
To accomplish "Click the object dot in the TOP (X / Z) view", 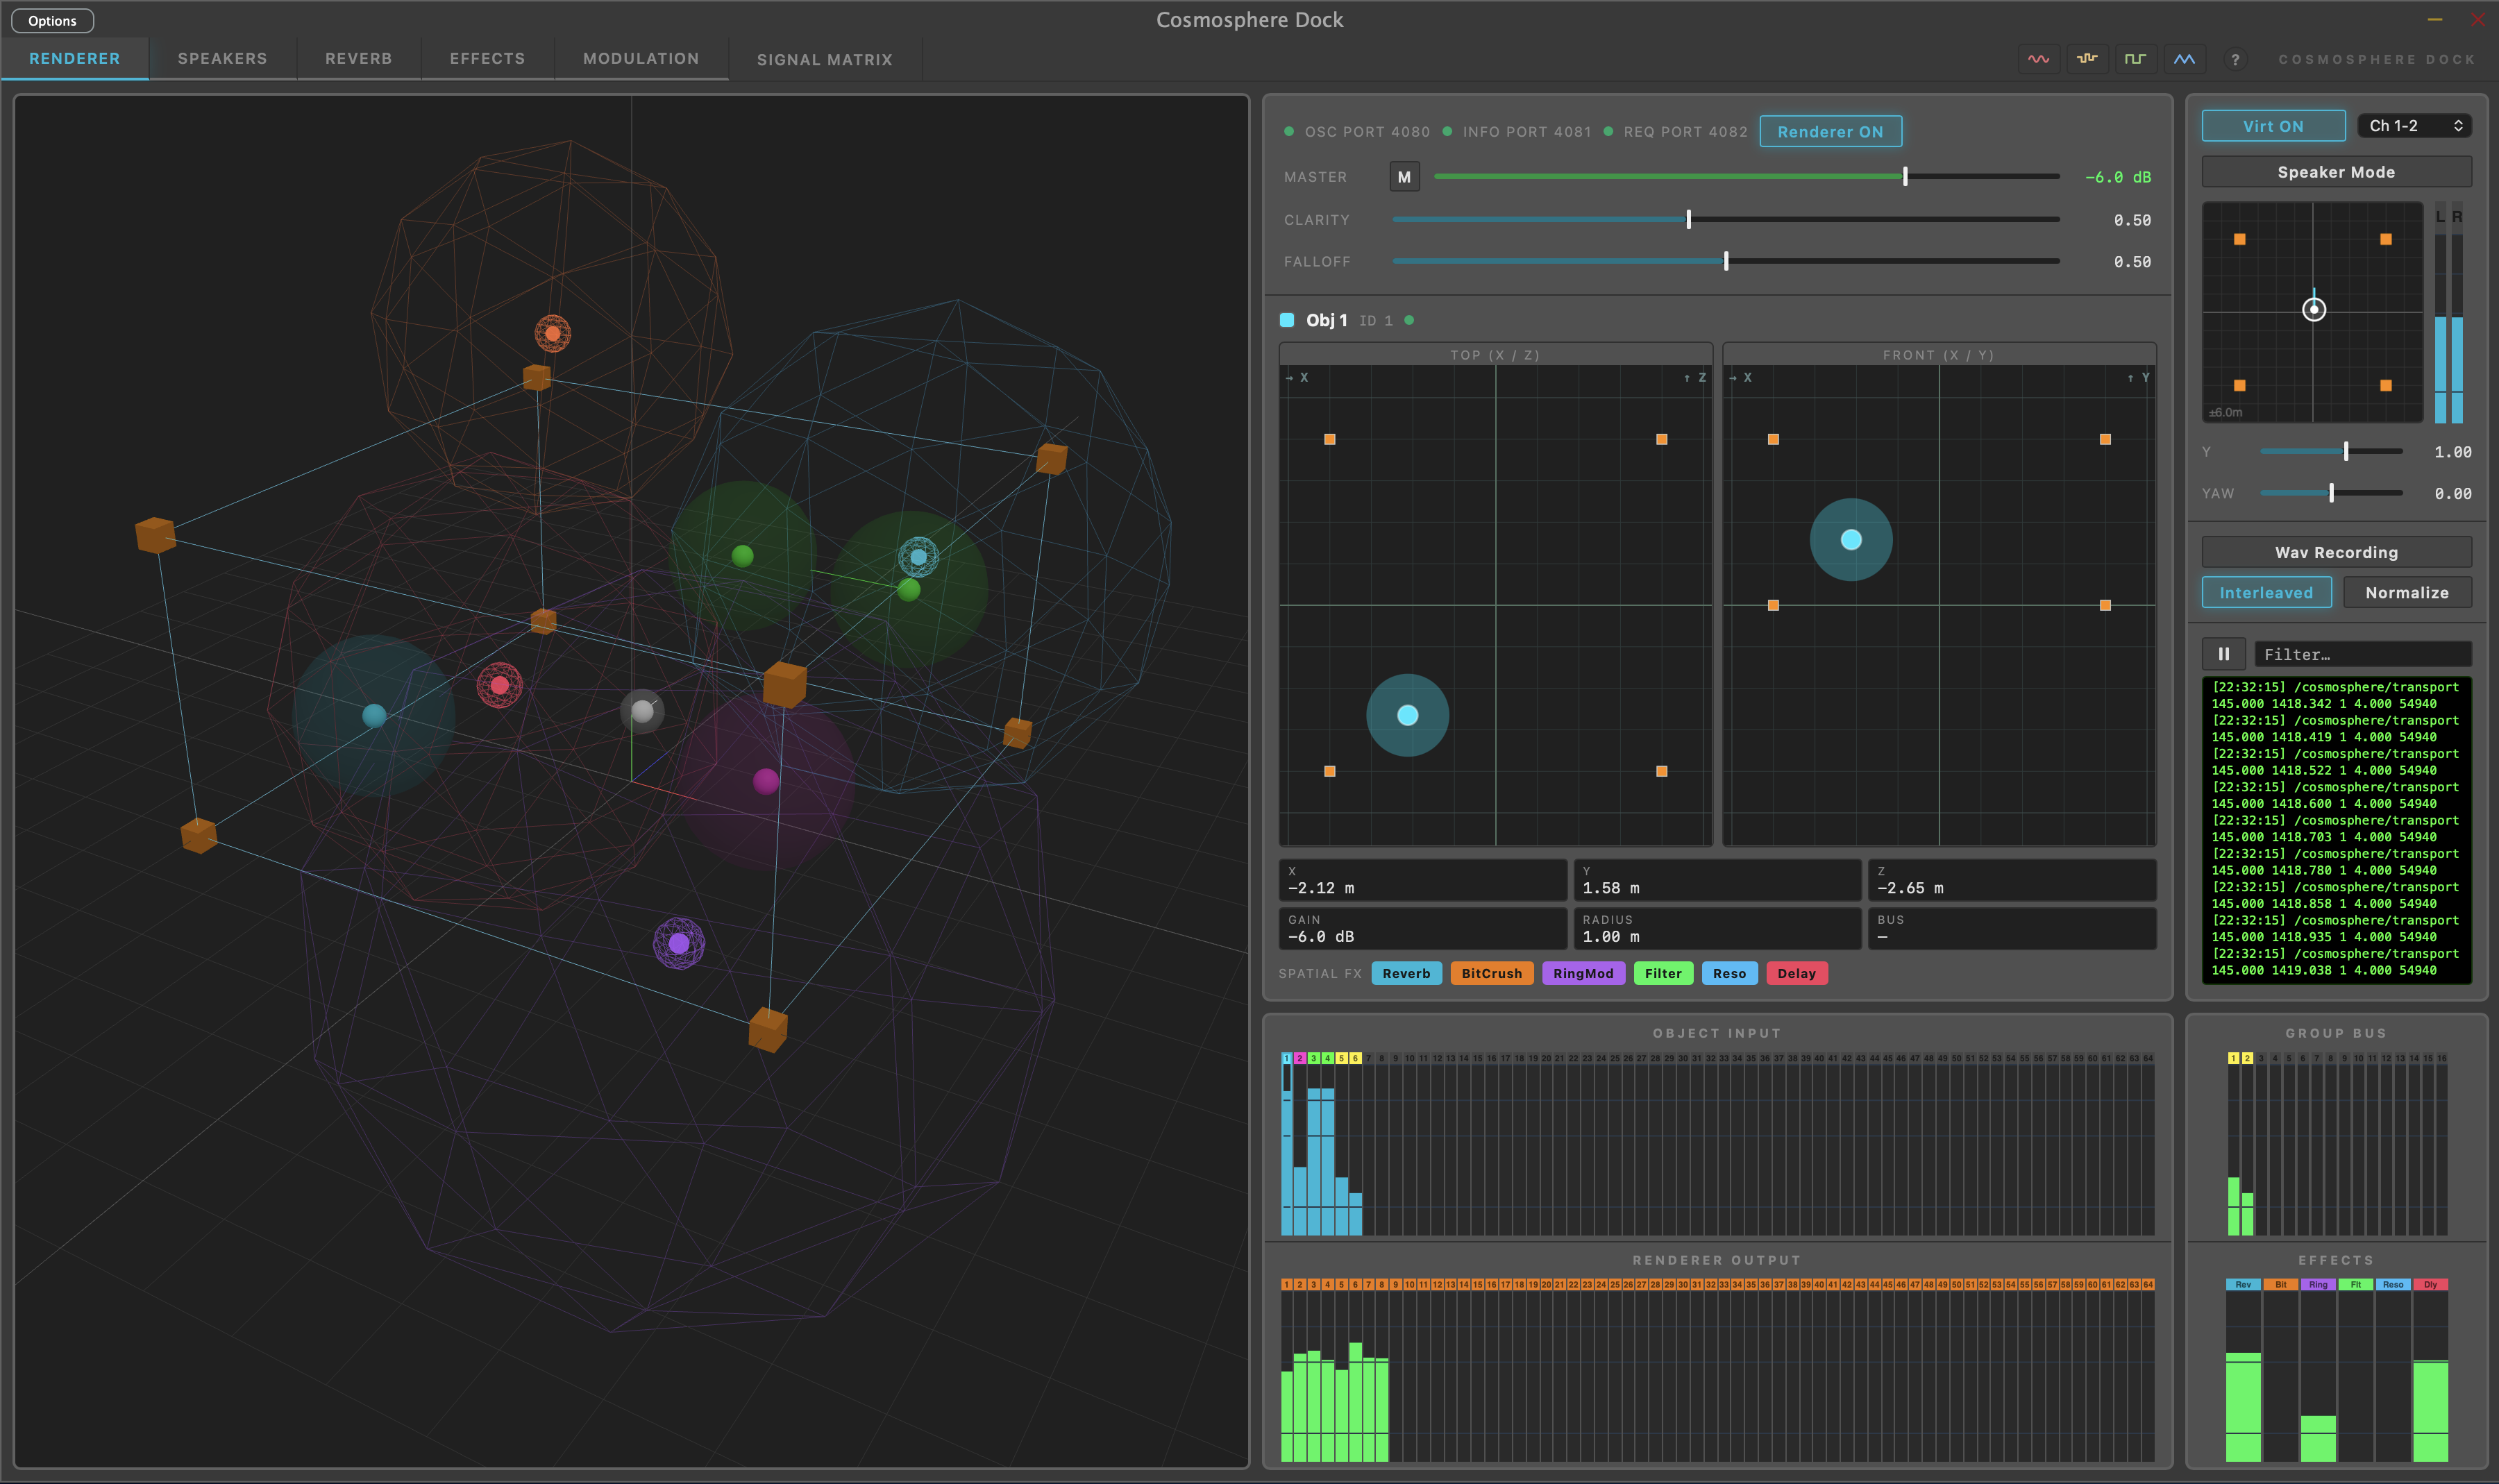I will pyautogui.click(x=1407, y=715).
